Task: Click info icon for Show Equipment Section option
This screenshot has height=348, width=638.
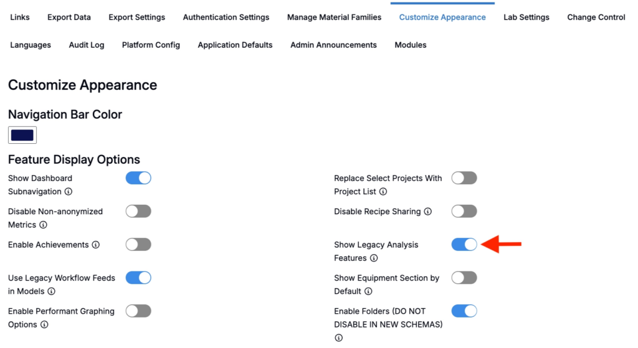Action: point(368,291)
